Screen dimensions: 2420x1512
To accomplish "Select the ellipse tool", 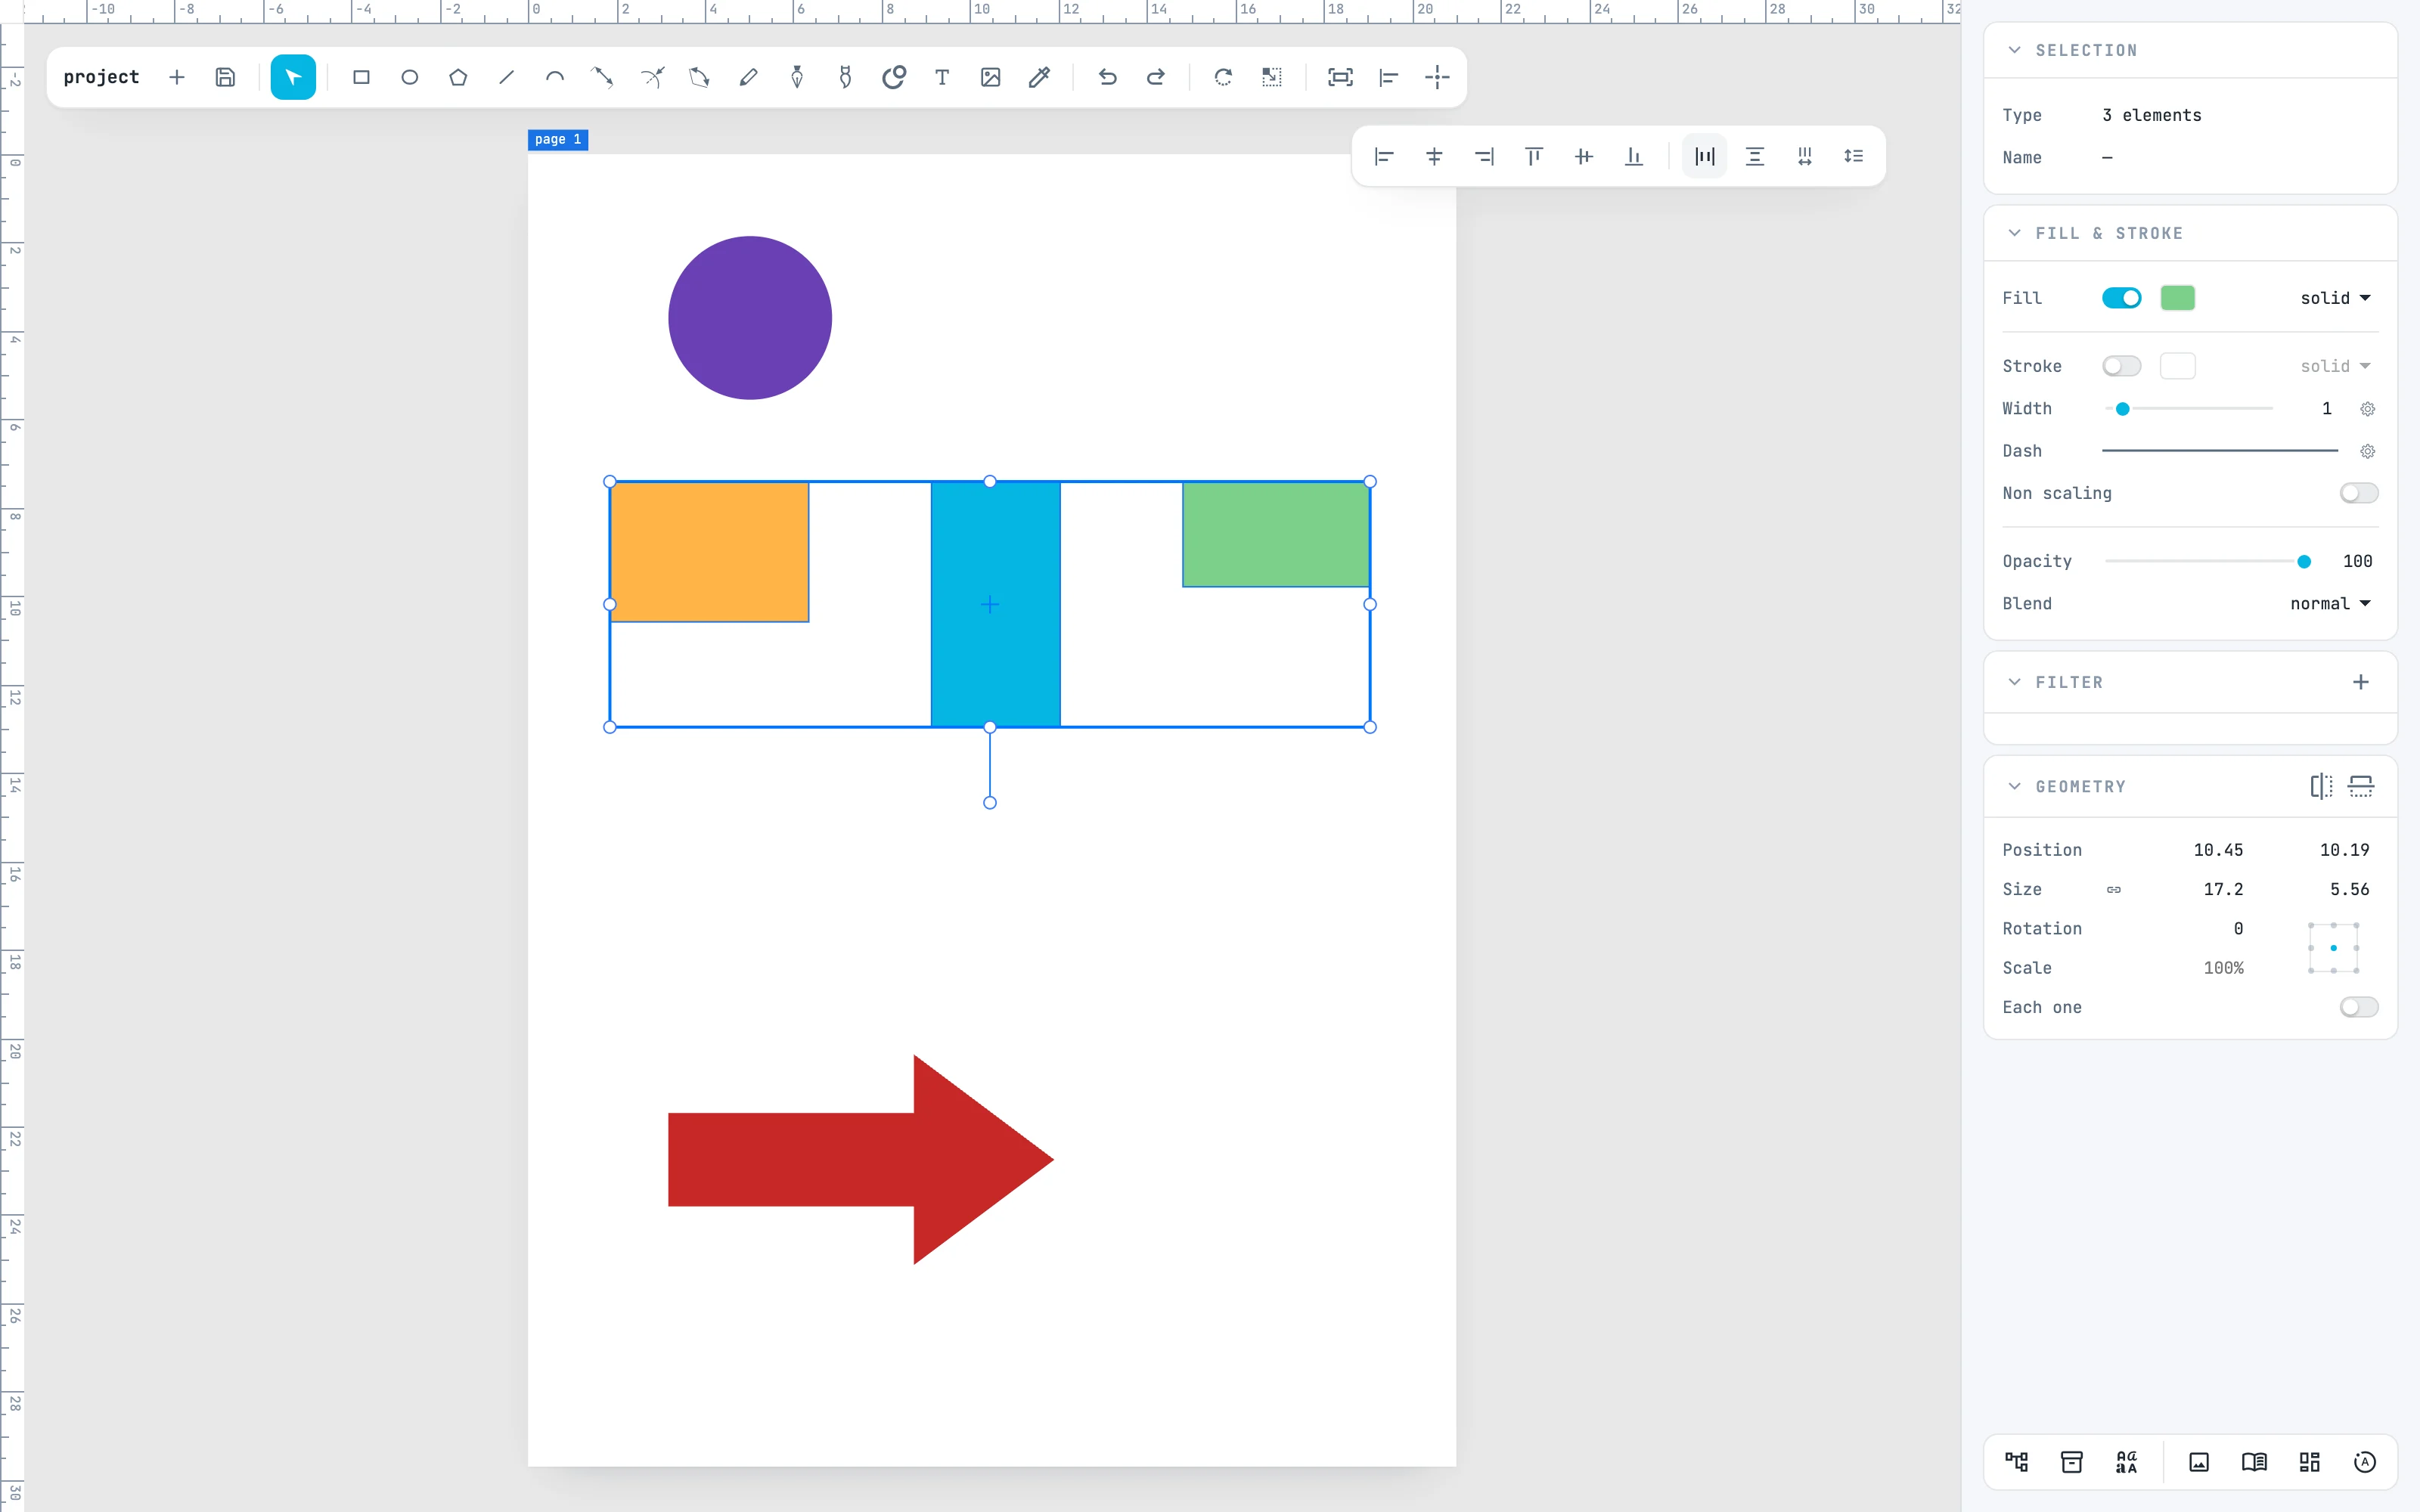I will click(409, 77).
